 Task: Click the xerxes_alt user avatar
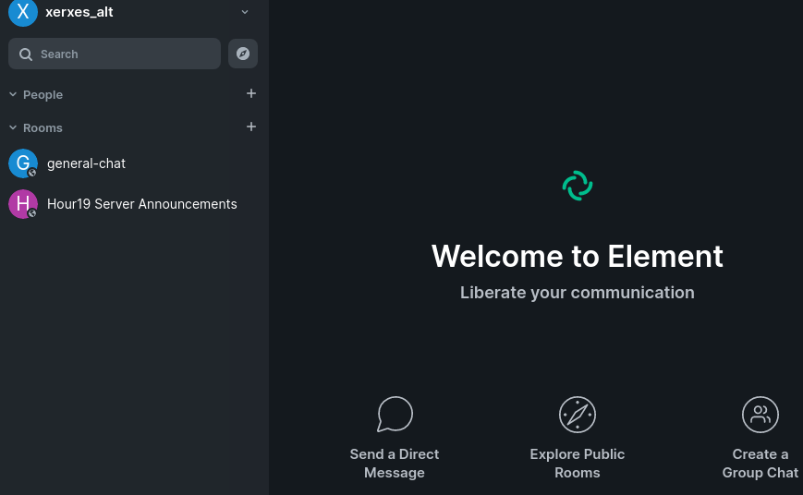(x=22, y=12)
